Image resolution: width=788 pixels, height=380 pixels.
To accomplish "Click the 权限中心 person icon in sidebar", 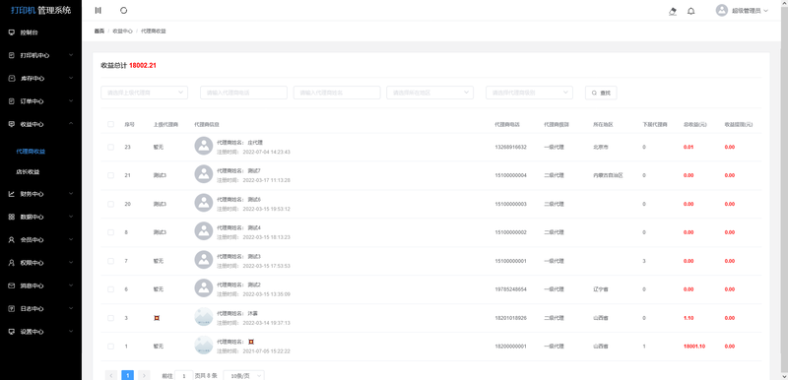I will [x=12, y=263].
